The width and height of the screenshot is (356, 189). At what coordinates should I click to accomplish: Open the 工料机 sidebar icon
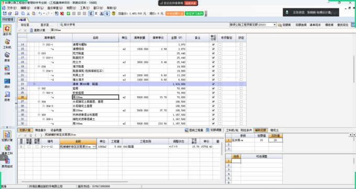click(x=7, y=44)
